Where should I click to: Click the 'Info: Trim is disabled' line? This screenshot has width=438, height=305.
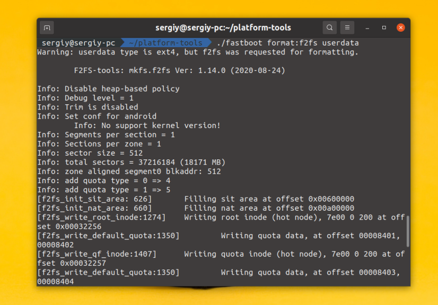tap(87, 107)
